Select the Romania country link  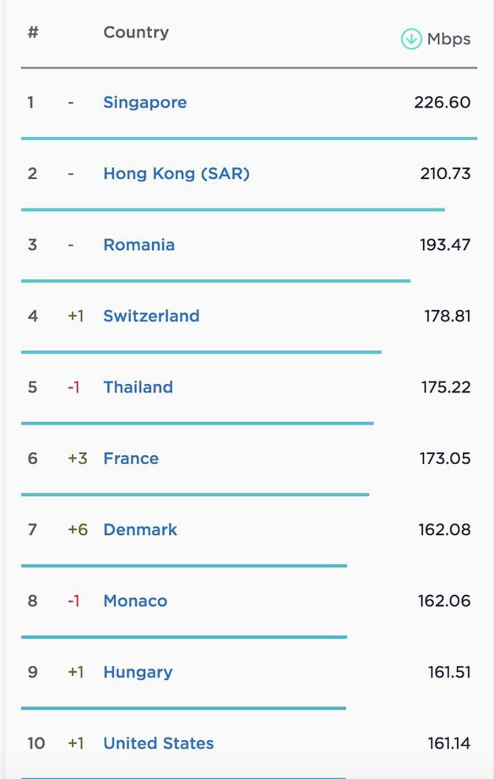[139, 245]
